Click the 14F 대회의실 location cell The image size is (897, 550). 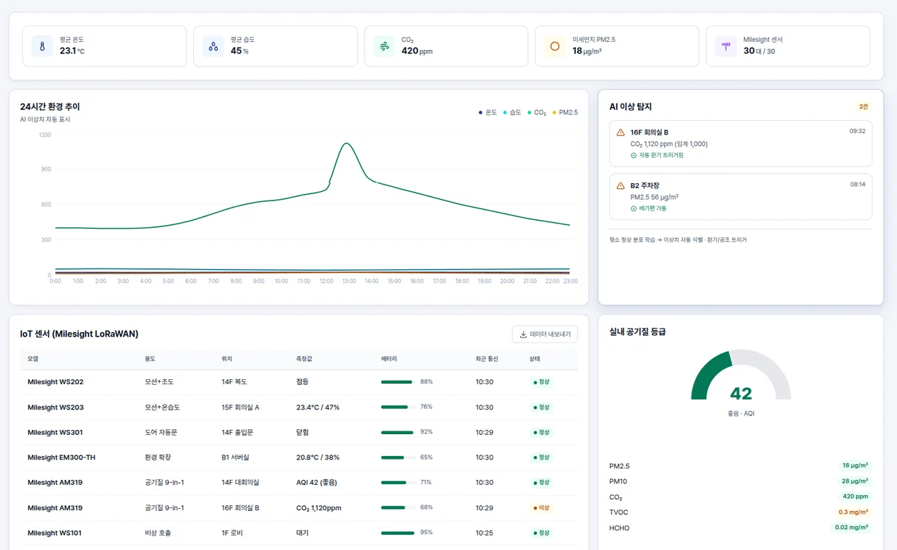tap(240, 483)
